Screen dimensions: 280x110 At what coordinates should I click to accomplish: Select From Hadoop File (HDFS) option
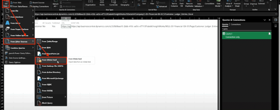51,66
